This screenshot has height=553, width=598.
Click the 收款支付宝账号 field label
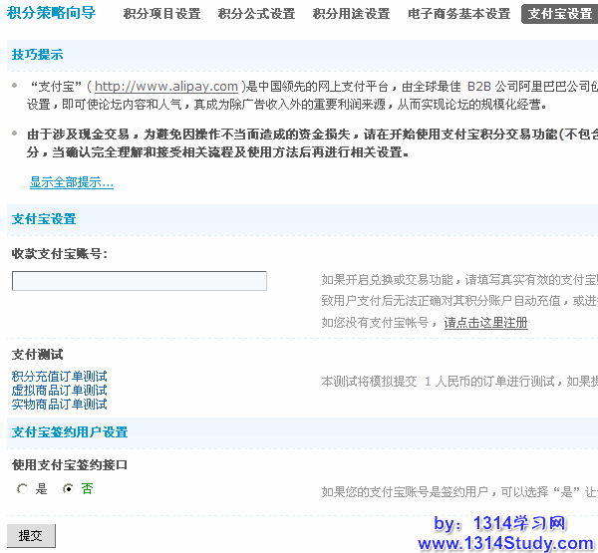pos(59,254)
